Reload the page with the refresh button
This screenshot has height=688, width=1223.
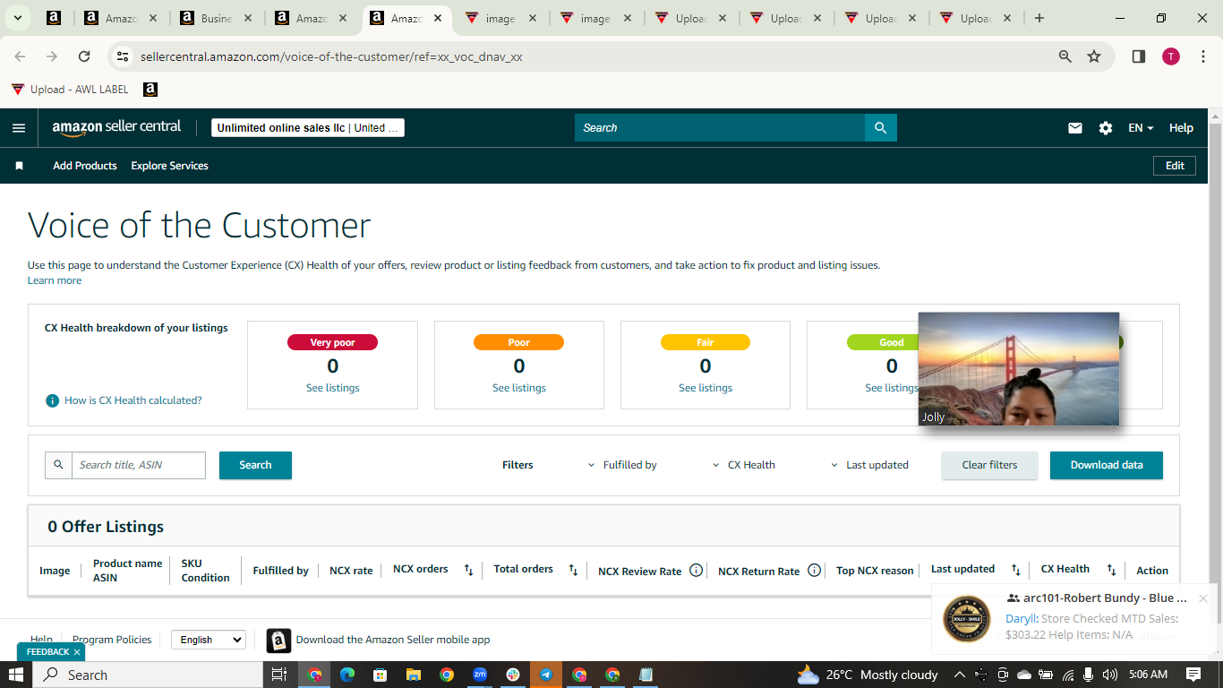[x=84, y=56]
